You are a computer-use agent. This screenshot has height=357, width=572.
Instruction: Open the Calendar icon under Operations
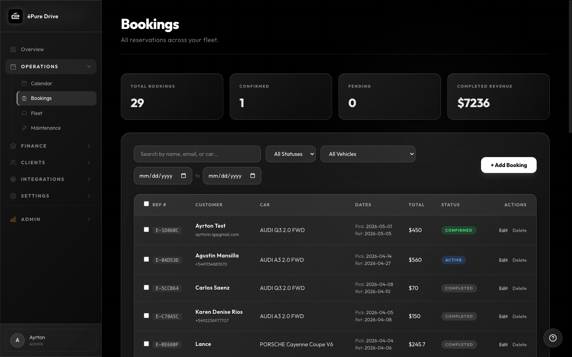tap(24, 83)
